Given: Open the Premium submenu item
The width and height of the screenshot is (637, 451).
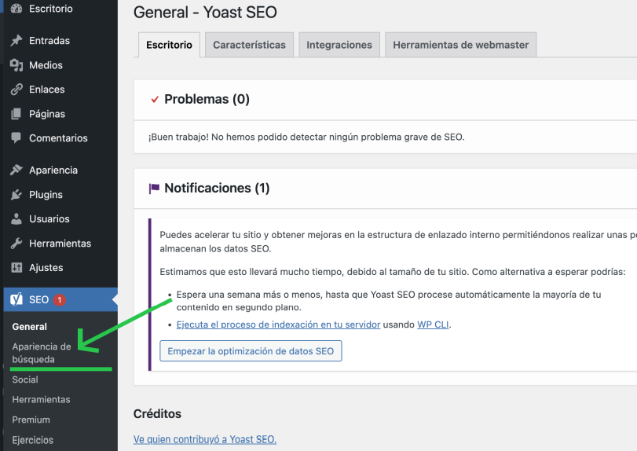Looking at the screenshot, I should tap(31, 420).
